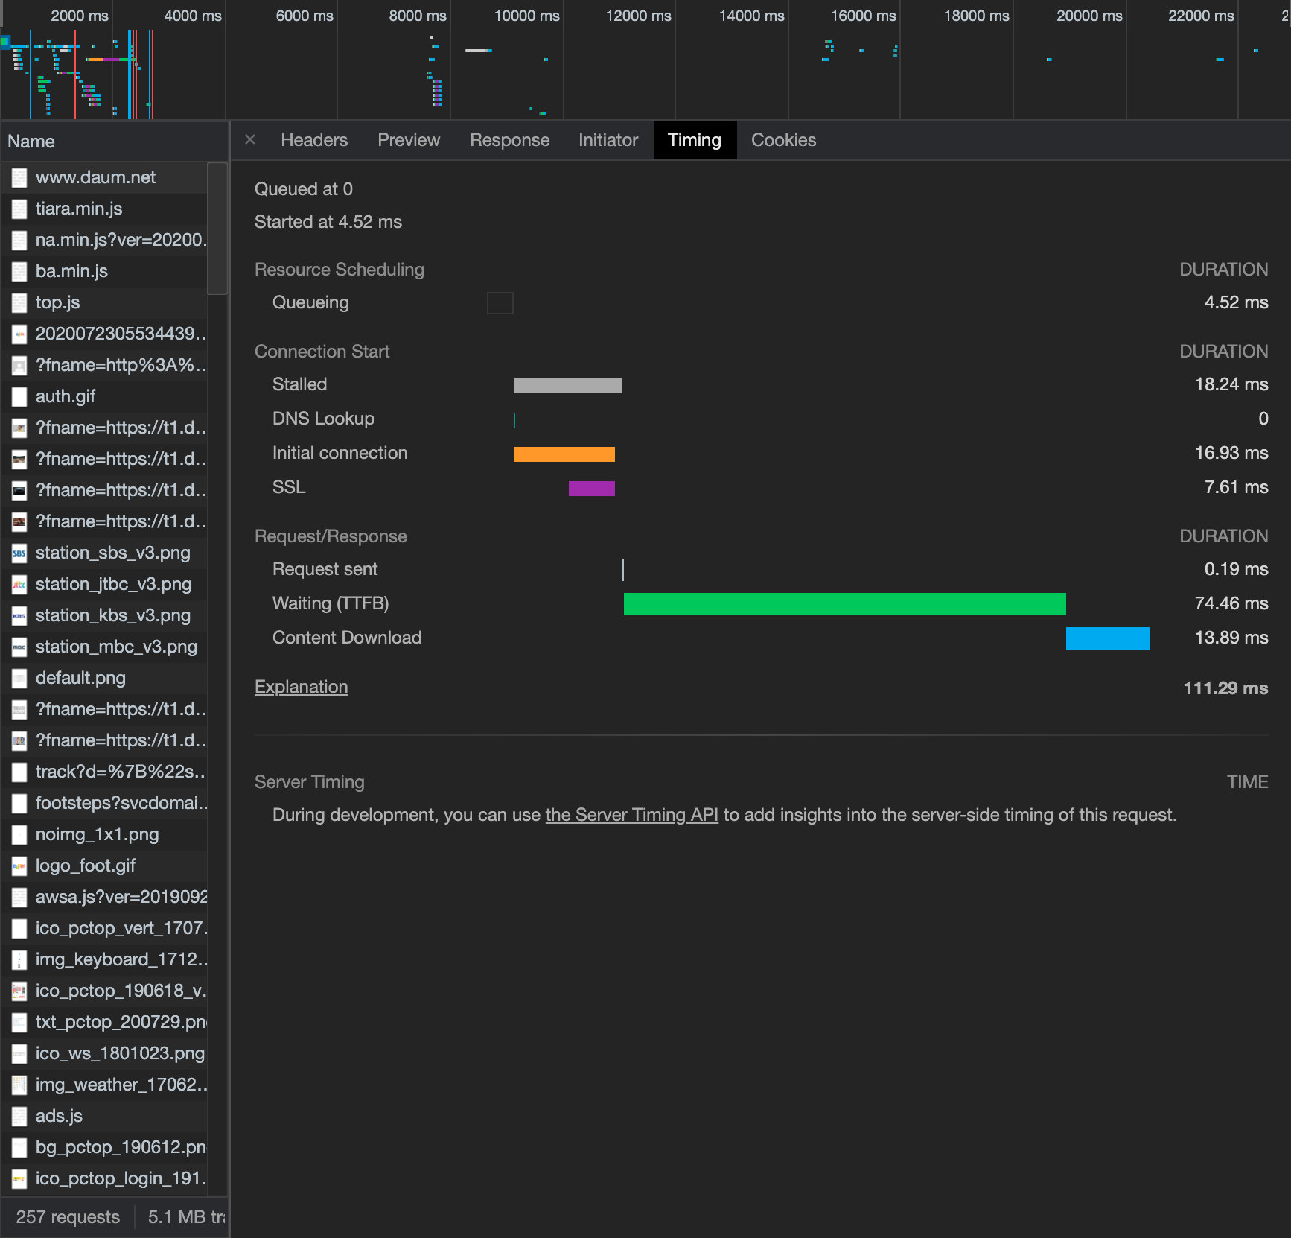
Task: Select the Timing tab
Action: point(695,140)
